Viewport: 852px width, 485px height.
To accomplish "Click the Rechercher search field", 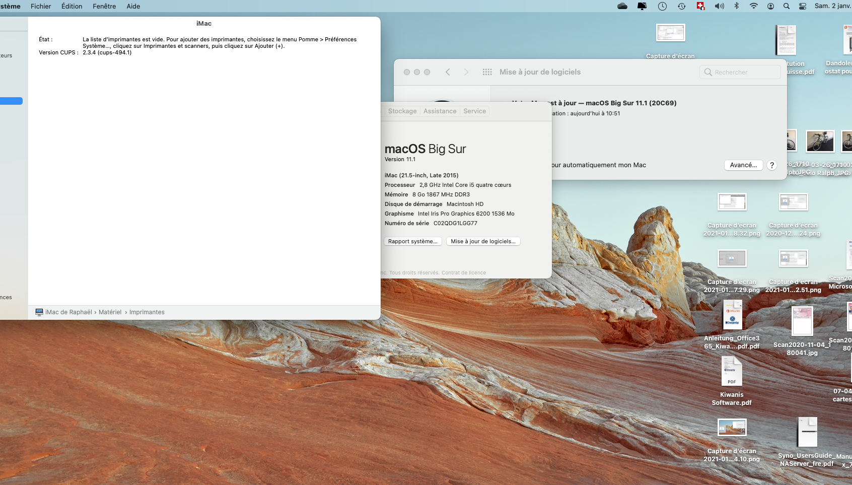I will tap(740, 72).
